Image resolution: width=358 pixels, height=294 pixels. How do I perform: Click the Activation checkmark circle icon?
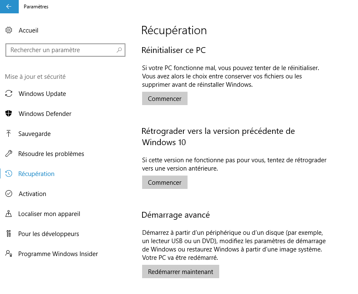[x=9, y=194]
